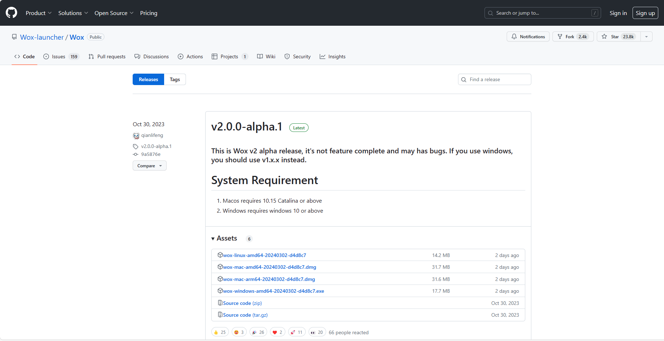Click the 14.2 MB file size
This screenshot has height=341, width=664.
point(441,255)
